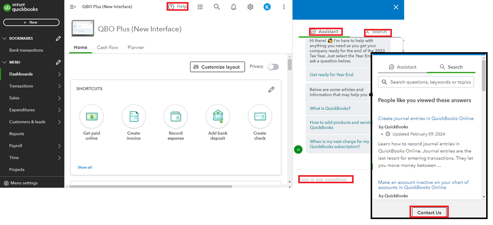The height and width of the screenshot is (225, 493).
Task: Open the Help question-mark icon
Action: [171, 6]
